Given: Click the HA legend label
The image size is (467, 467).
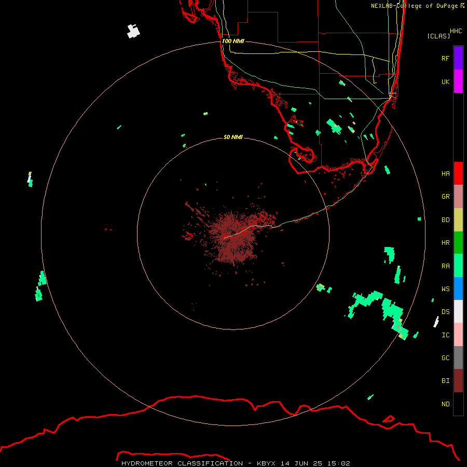Looking at the screenshot, I should [x=445, y=173].
